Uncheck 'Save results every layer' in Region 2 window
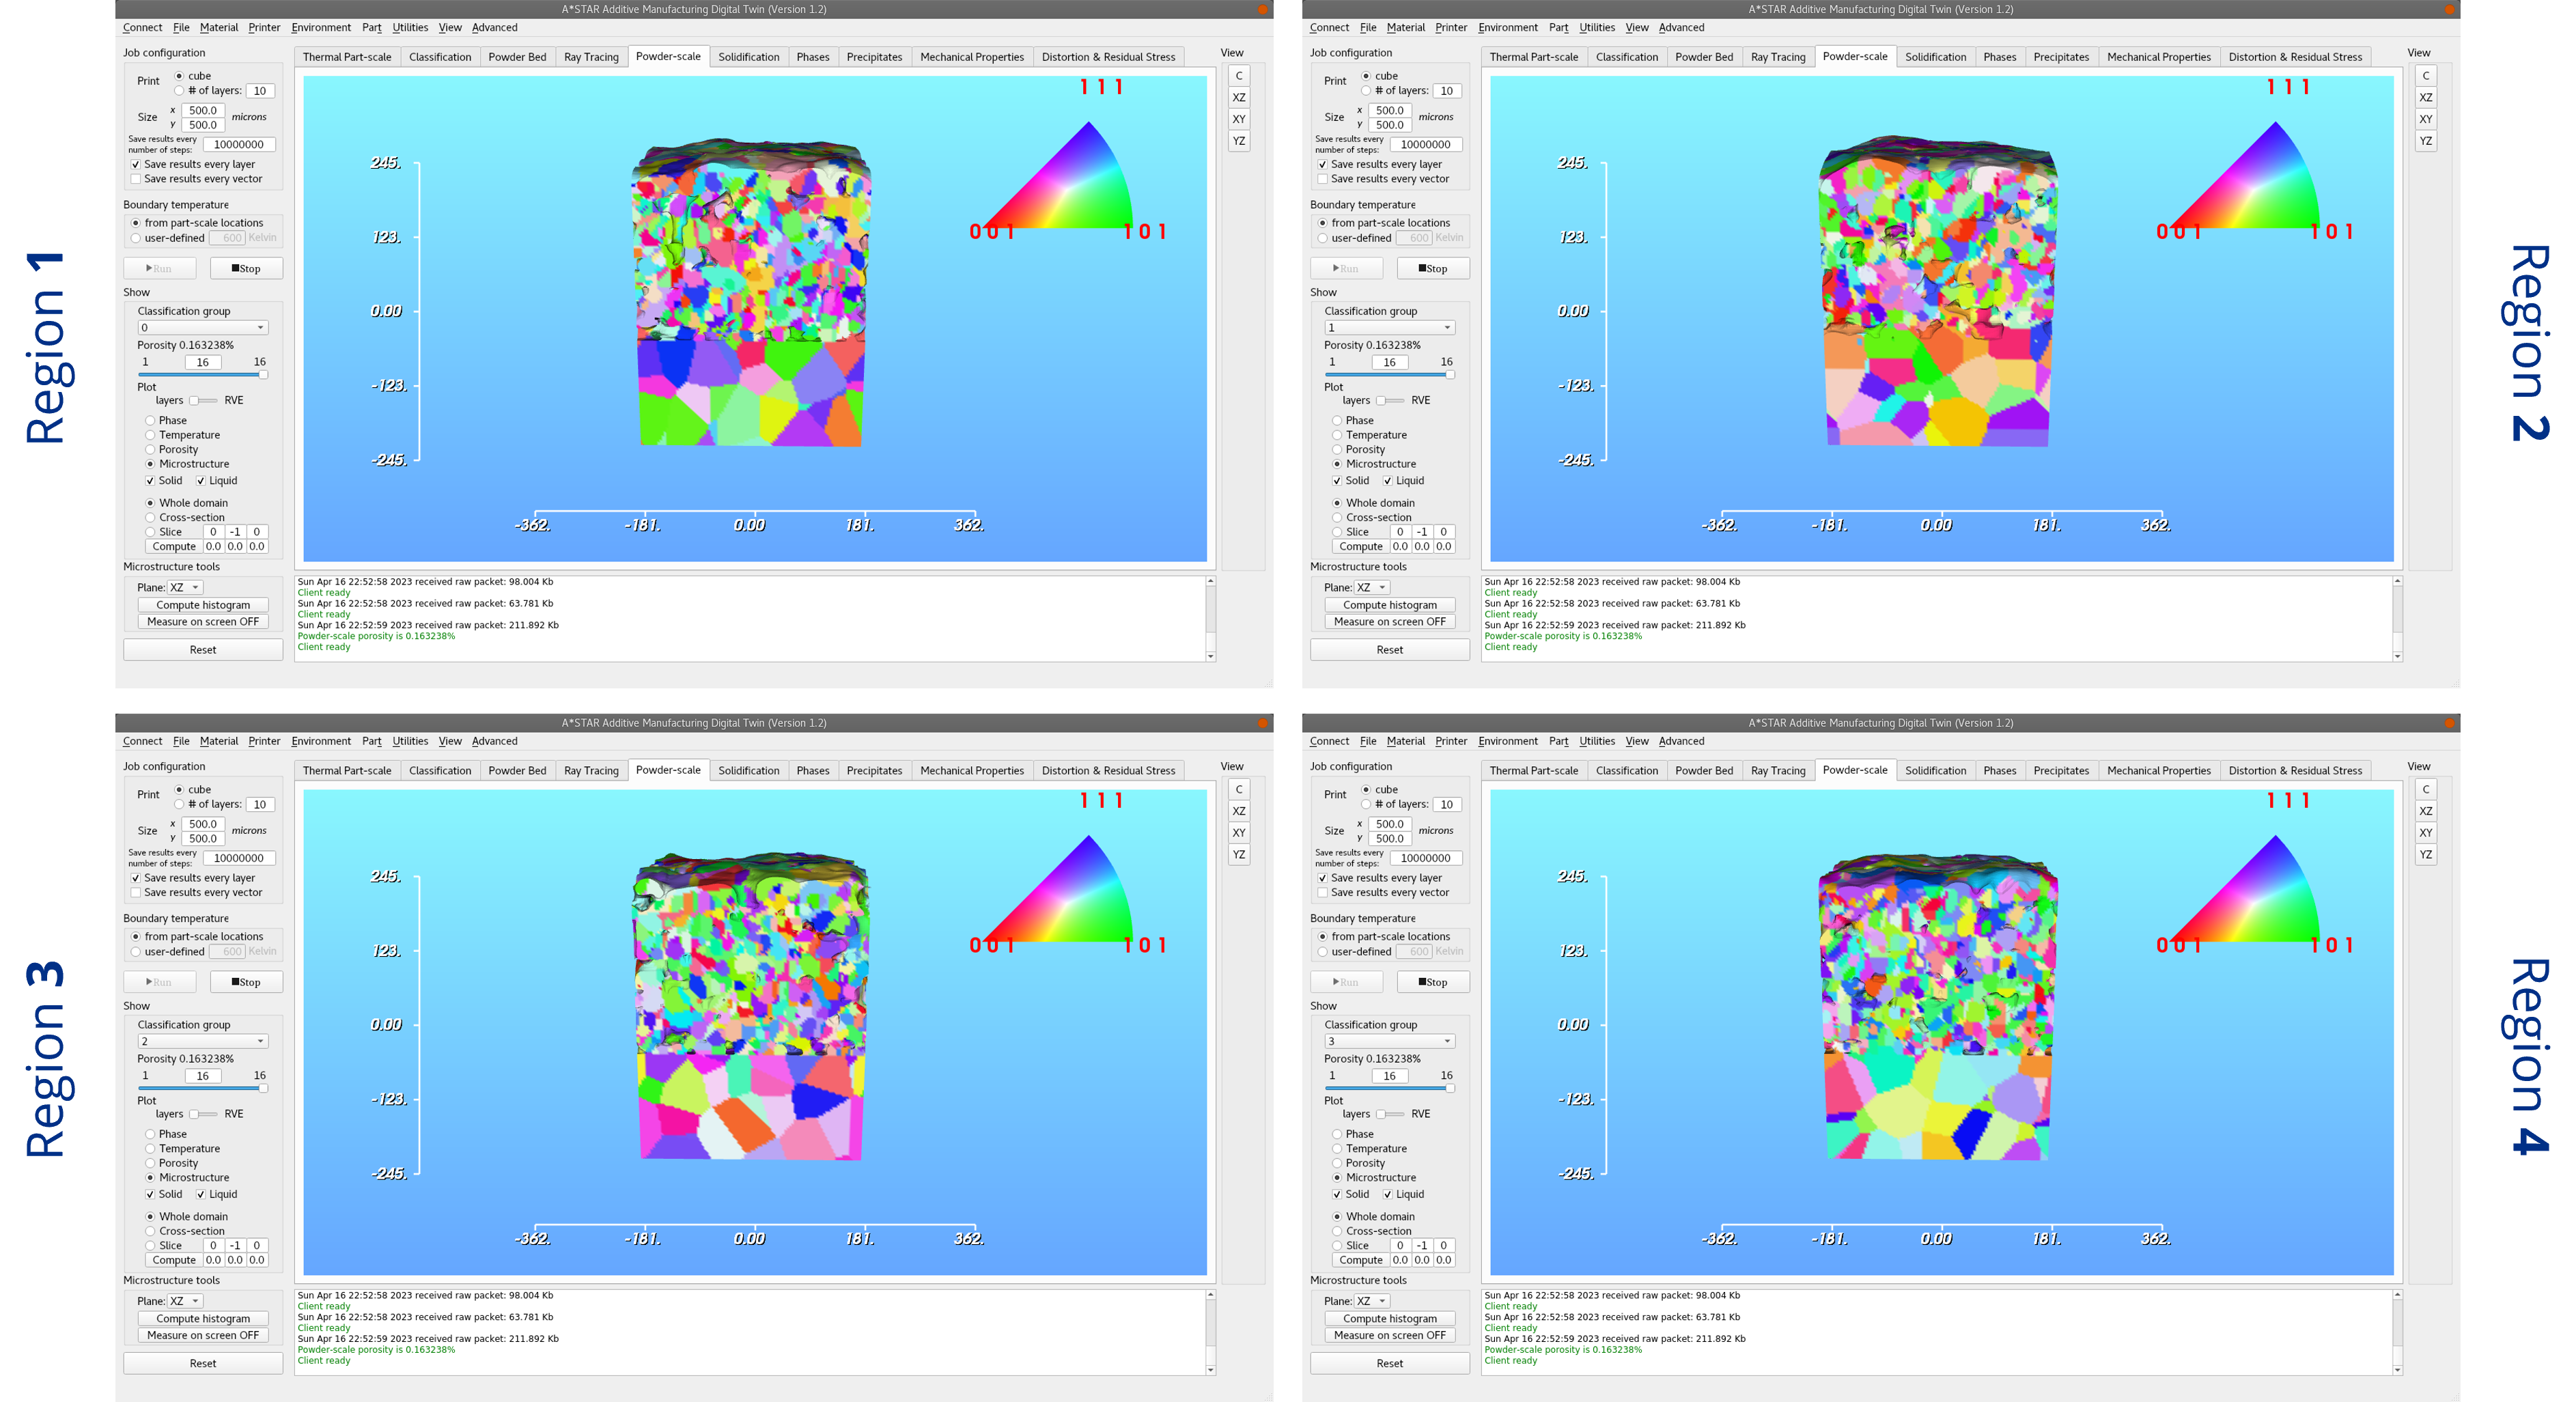Image resolution: width=2576 pixels, height=1402 pixels. tap(1322, 164)
